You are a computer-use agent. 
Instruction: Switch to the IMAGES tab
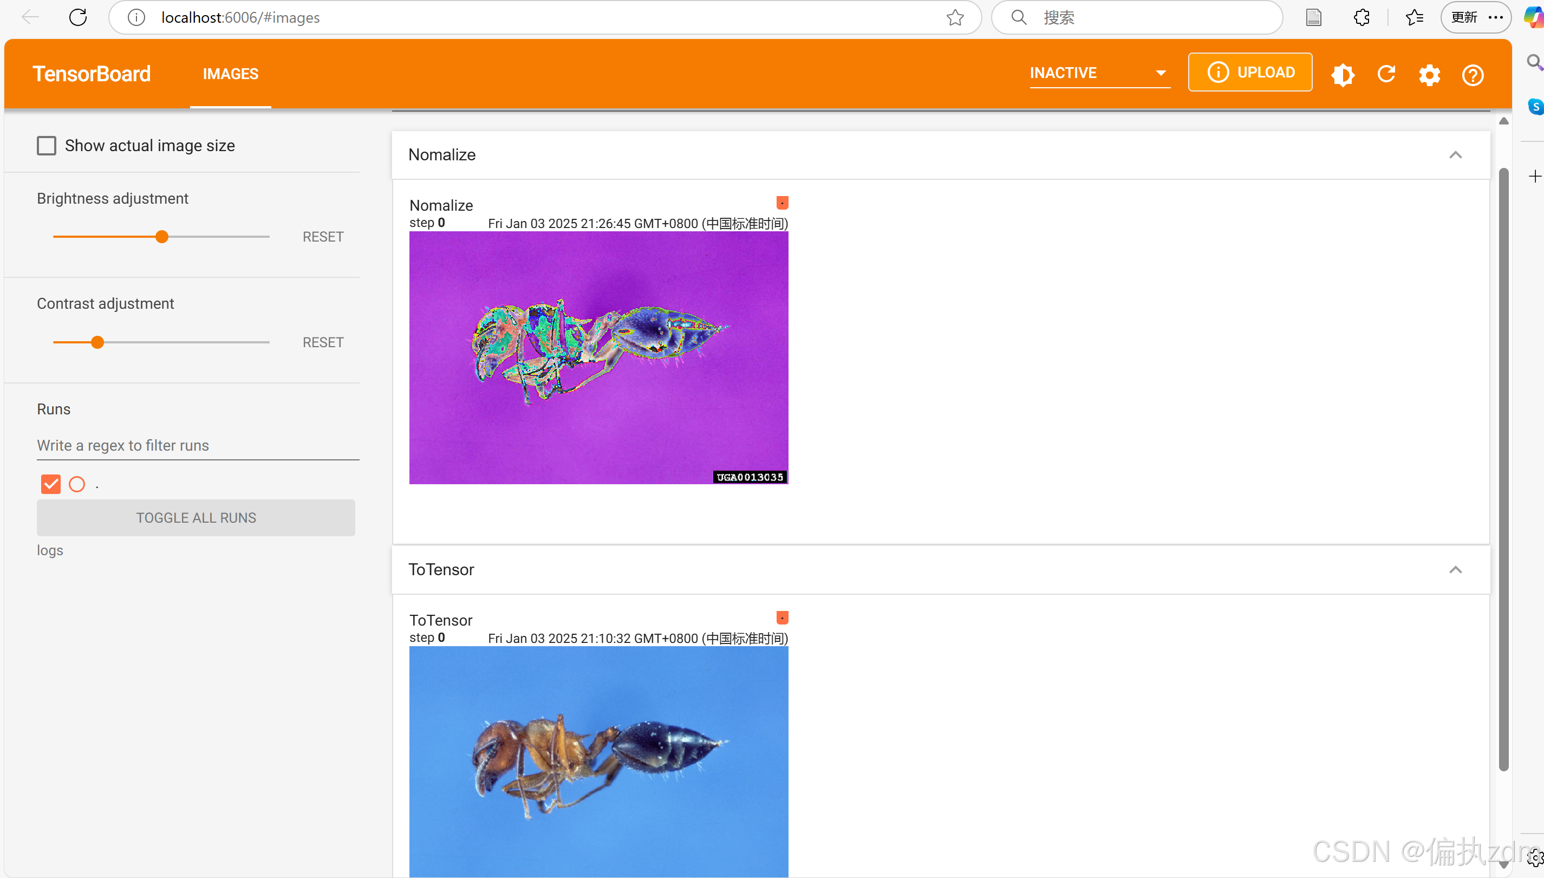point(230,74)
